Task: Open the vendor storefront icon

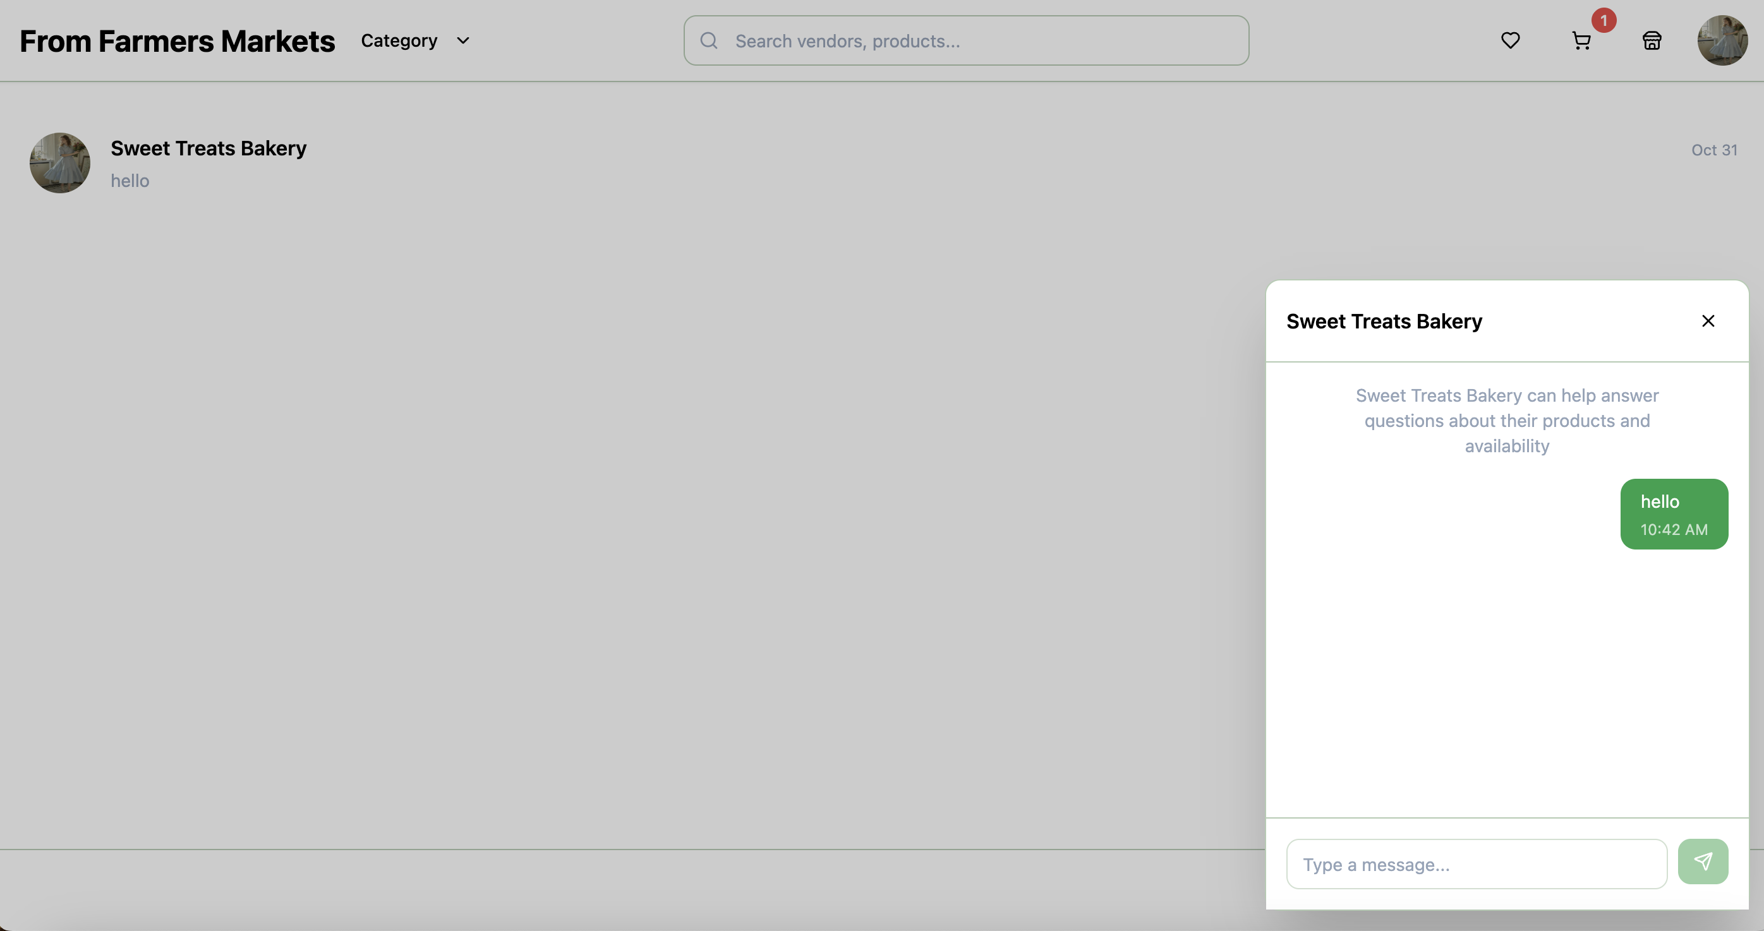Action: tap(1652, 41)
